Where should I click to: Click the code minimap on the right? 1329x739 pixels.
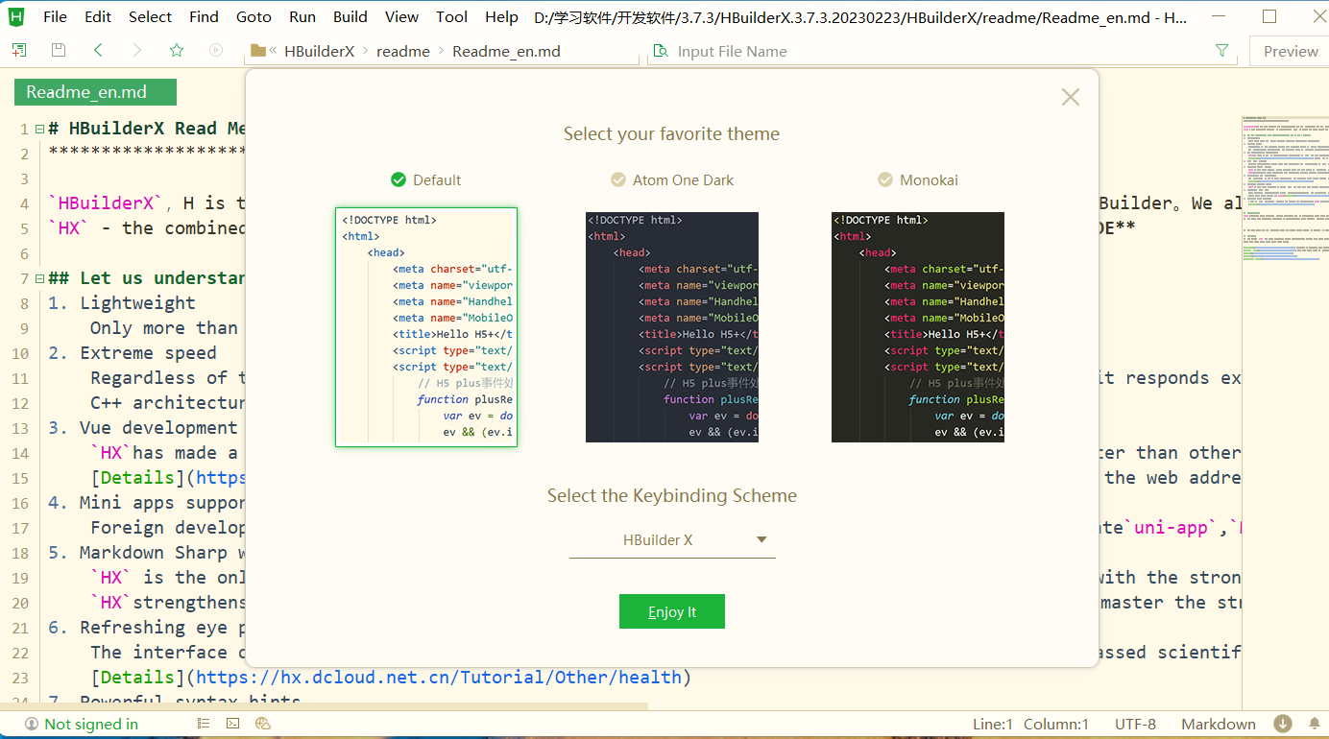pyautogui.click(x=1285, y=186)
